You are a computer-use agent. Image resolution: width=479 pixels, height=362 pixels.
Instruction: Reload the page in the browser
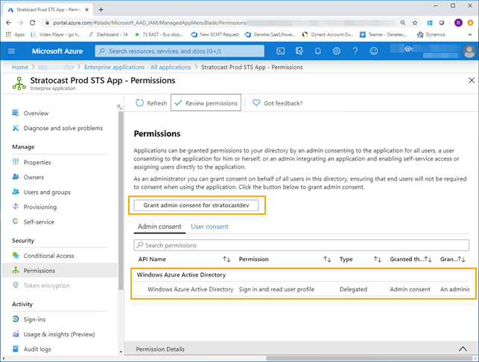click(32, 22)
